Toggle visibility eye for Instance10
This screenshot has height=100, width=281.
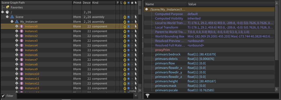tap(128, 74)
